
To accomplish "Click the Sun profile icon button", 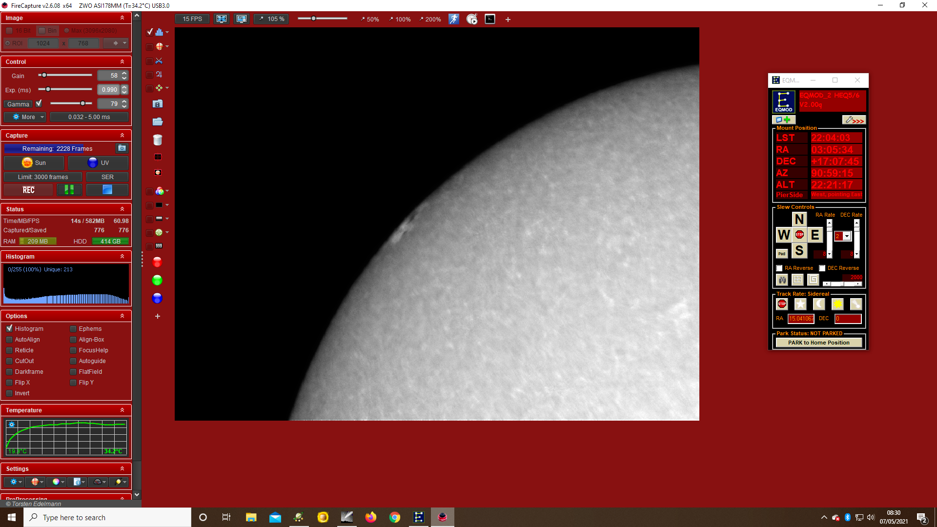I will tap(34, 163).
